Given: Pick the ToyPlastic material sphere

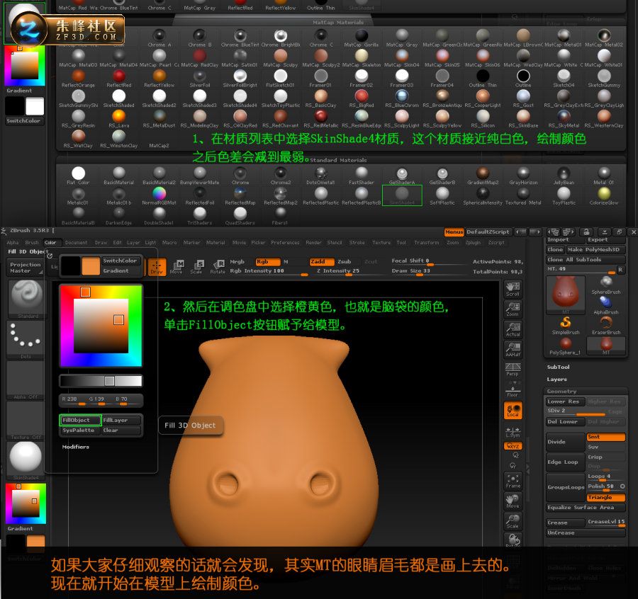Looking at the screenshot, I should point(564,195).
